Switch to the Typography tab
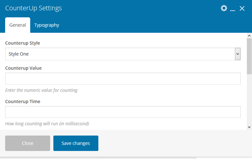 47,25
